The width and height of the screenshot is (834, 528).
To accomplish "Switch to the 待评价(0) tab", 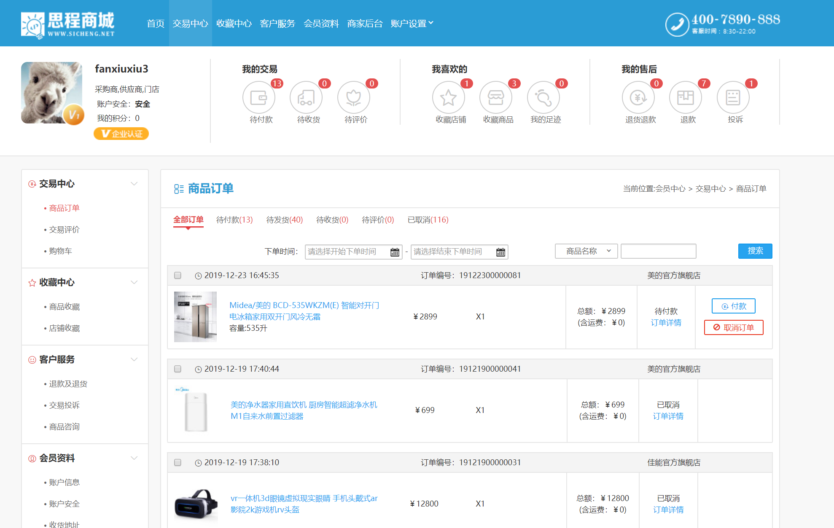I will (x=378, y=220).
